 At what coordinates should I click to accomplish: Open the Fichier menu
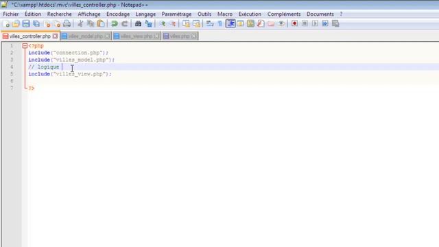click(x=11, y=14)
